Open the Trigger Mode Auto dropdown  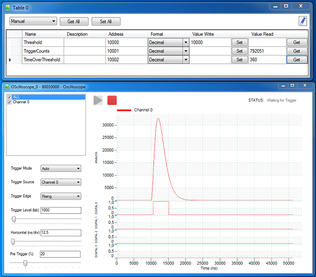point(60,168)
